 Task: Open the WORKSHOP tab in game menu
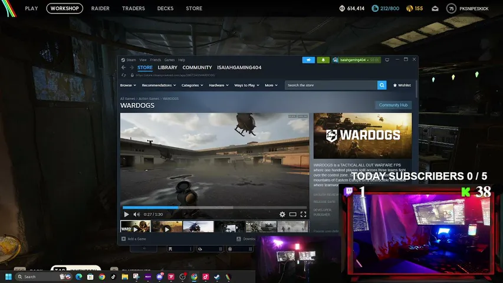(x=64, y=8)
